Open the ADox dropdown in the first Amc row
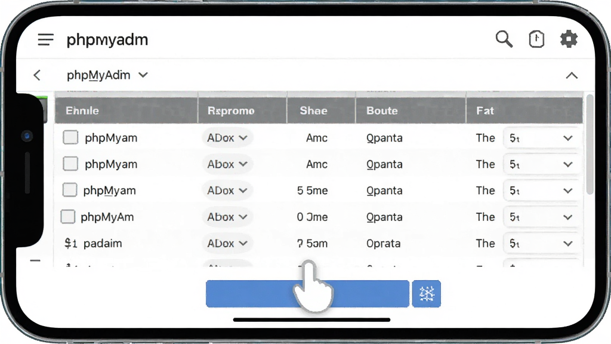This screenshot has height=344, width=611. point(227,138)
